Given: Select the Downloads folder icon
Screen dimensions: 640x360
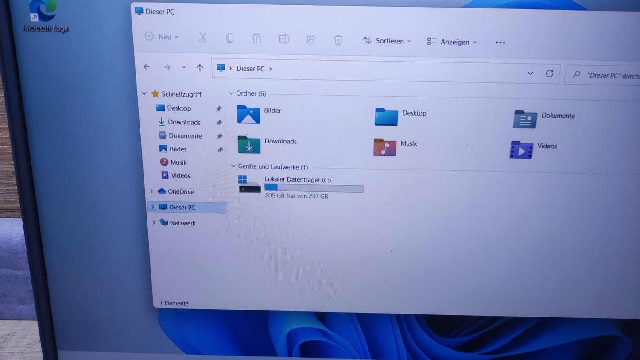Looking at the screenshot, I should point(249,144).
